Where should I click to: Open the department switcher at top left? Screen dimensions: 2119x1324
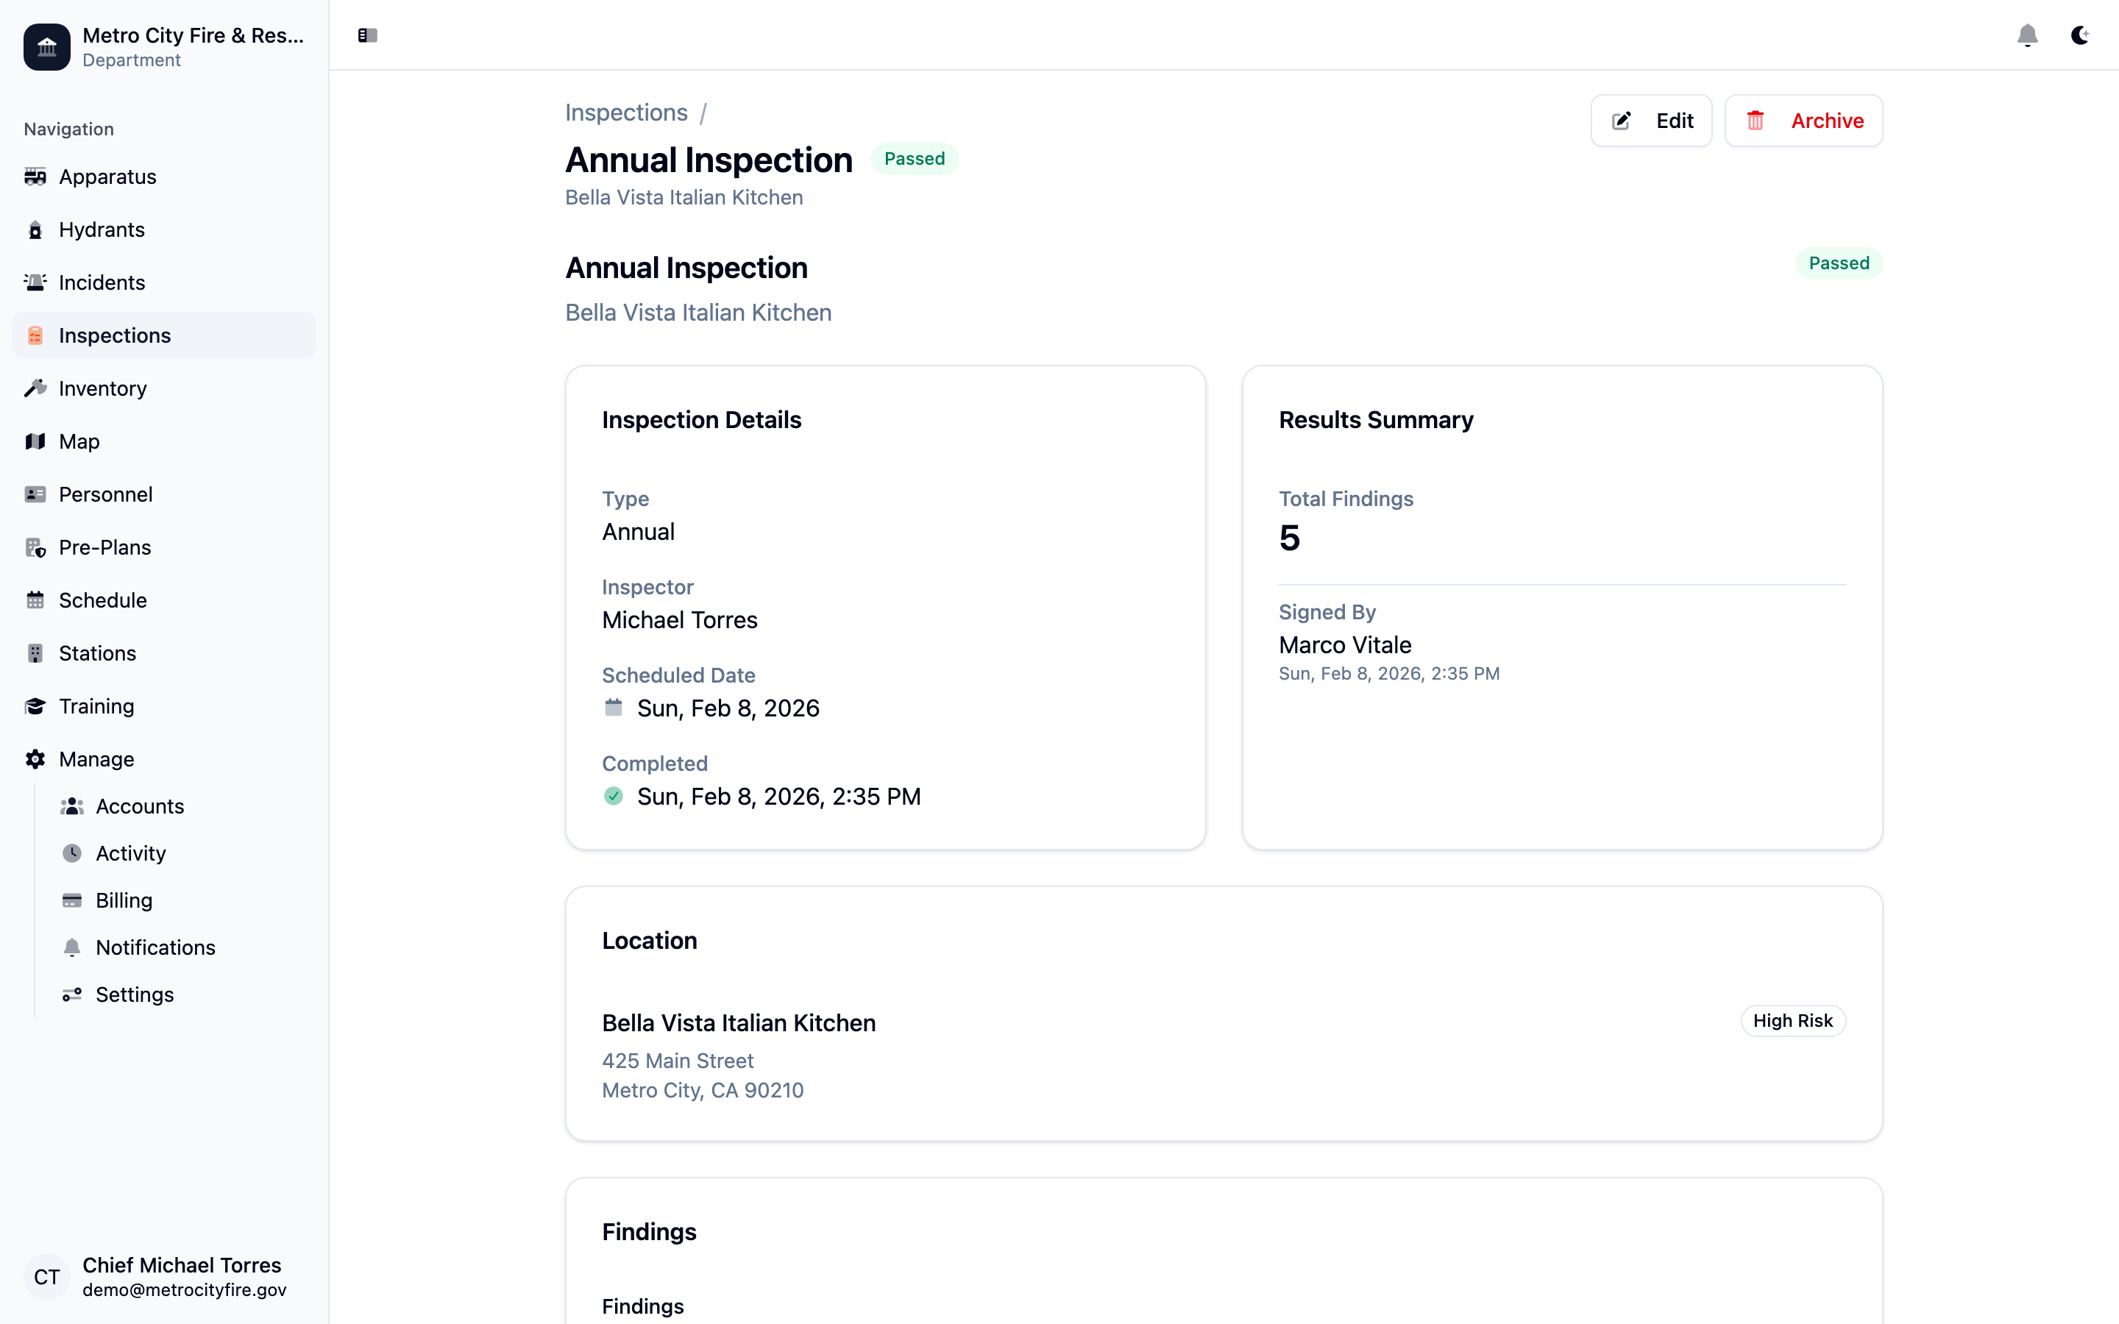[x=164, y=46]
